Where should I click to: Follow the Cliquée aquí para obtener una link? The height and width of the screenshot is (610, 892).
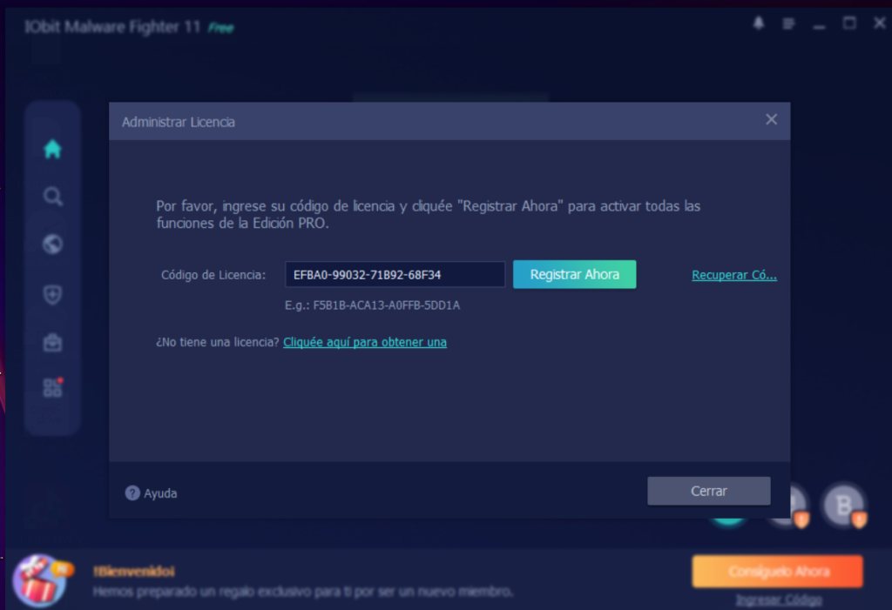(365, 342)
